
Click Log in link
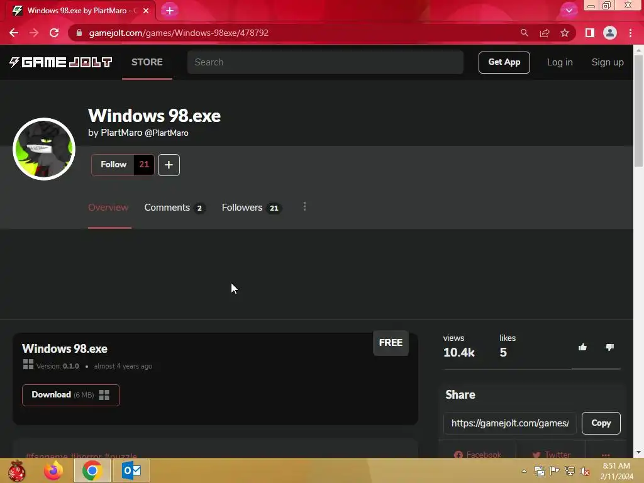coord(559,62)
